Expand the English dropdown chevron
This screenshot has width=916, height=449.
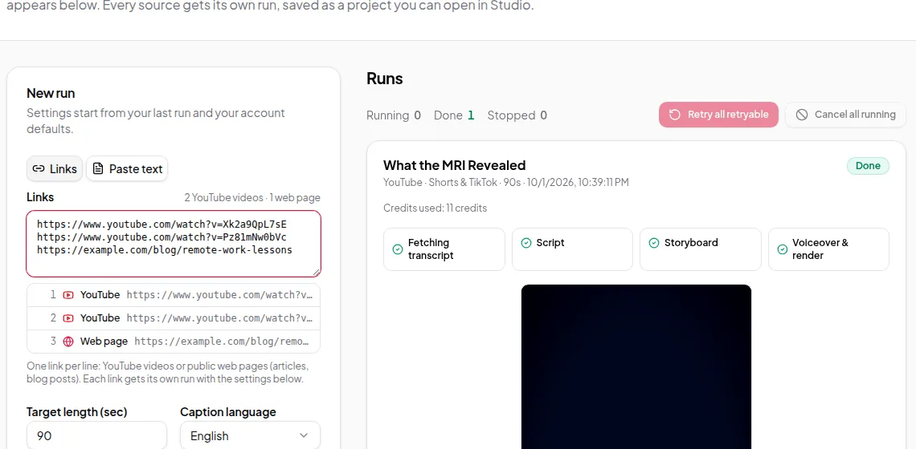pos(304,435)
